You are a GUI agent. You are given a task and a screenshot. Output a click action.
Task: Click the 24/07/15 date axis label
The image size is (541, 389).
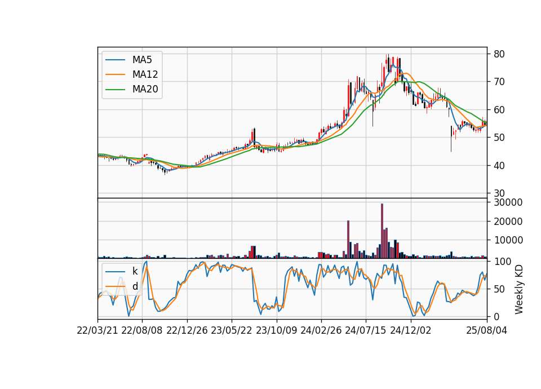(x=366, y=330)
